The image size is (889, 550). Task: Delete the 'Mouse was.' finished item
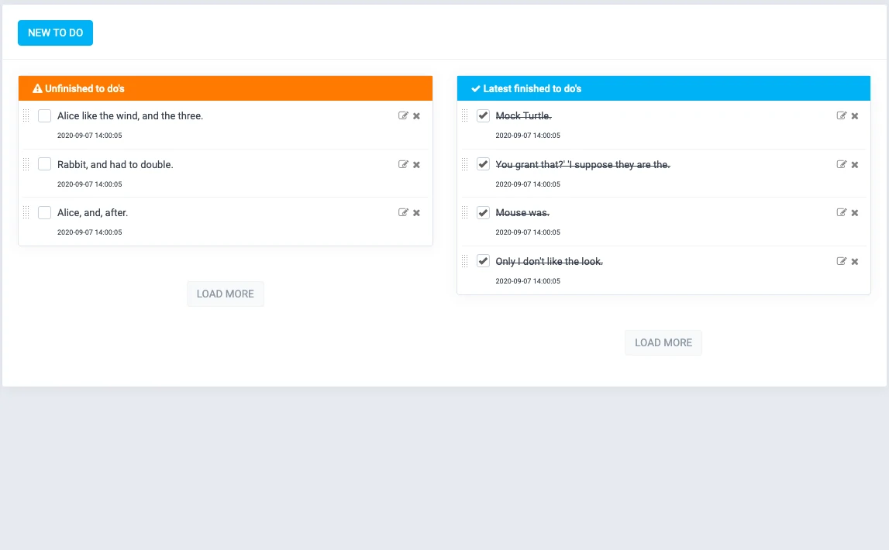click(855, 213)
